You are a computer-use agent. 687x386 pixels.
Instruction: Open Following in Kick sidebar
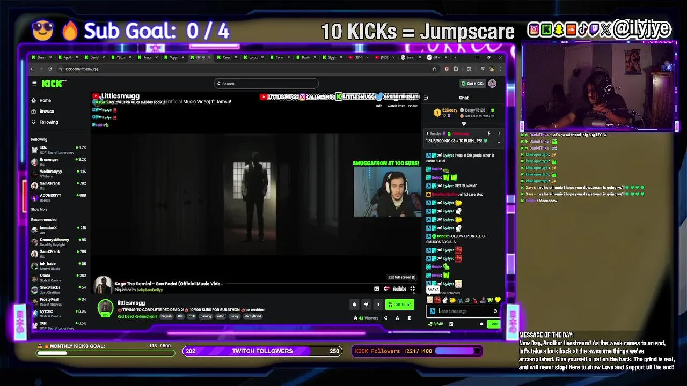[x=45, y=122]
